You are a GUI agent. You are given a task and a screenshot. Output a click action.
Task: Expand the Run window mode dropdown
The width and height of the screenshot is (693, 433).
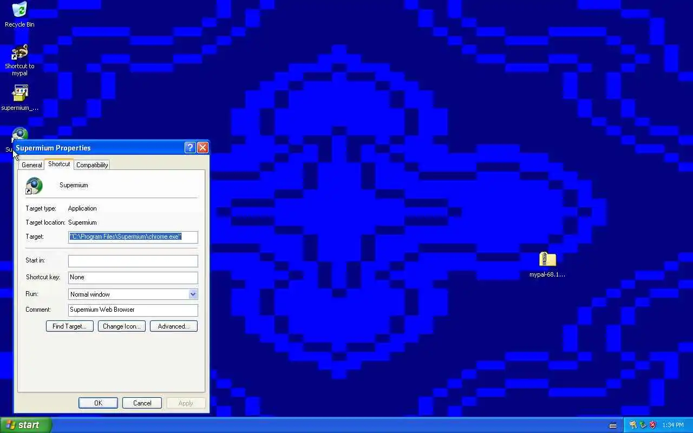193,294
